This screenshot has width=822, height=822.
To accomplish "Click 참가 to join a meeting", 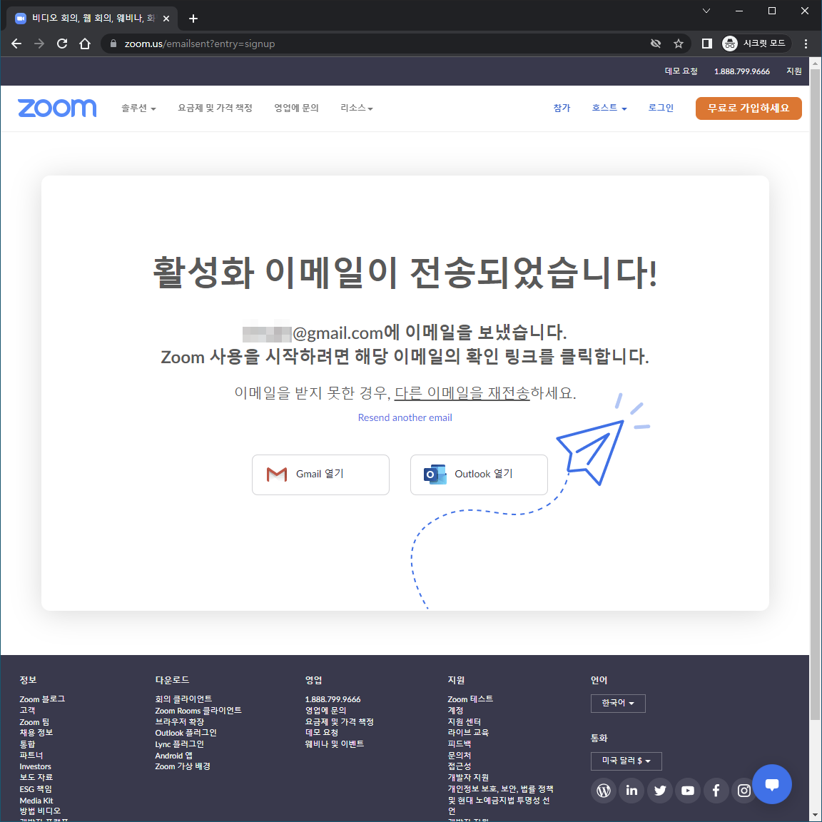I will coord(562,108).
